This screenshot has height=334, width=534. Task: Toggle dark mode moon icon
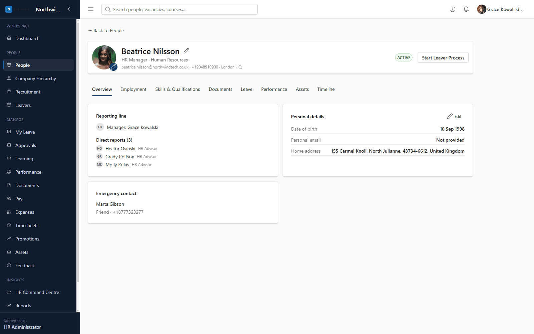tap(453, 9)
